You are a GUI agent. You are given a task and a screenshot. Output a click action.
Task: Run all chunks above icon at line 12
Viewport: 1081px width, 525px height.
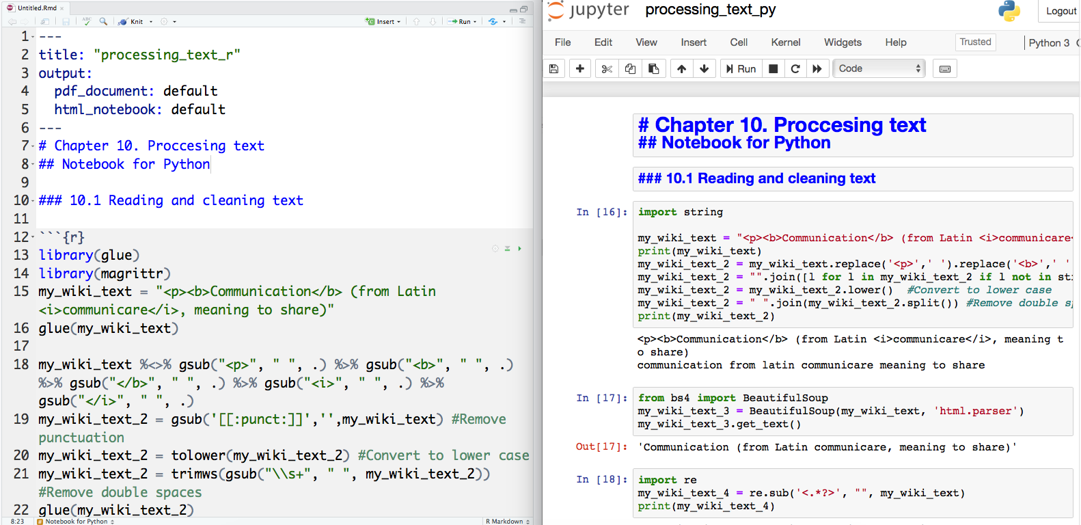coord(507,249)
